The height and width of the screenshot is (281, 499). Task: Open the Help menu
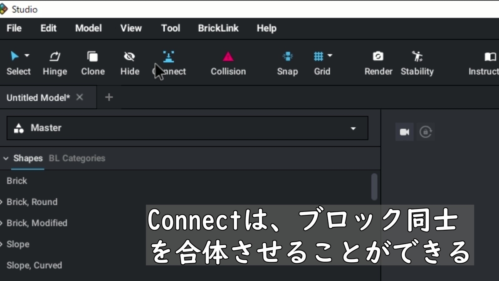tap(267, 28)
